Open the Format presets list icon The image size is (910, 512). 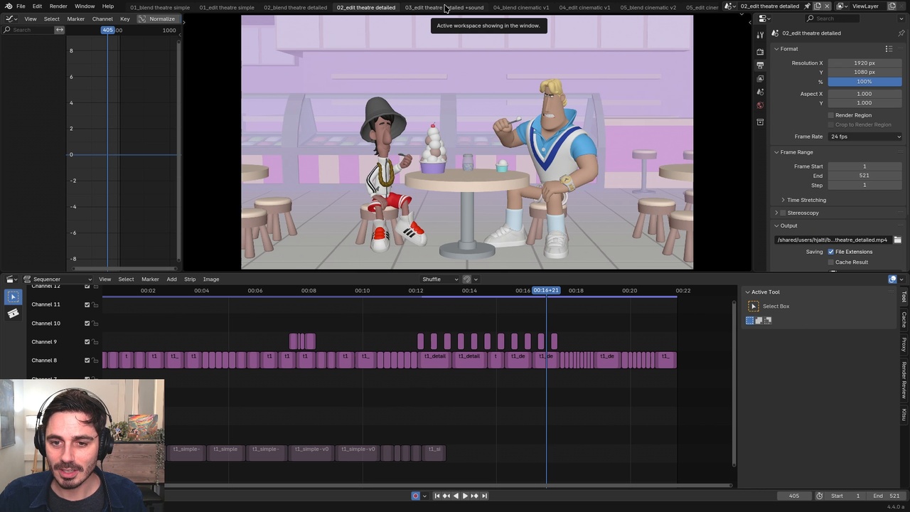[x=889, y=48]
